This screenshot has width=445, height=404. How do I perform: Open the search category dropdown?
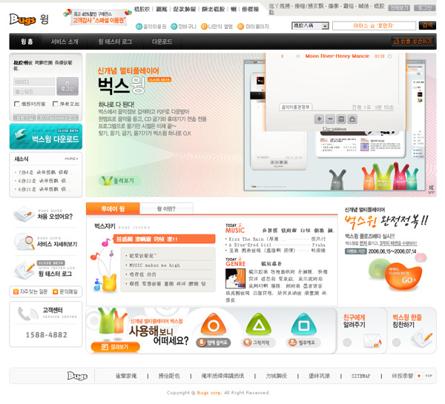[310, 26]
